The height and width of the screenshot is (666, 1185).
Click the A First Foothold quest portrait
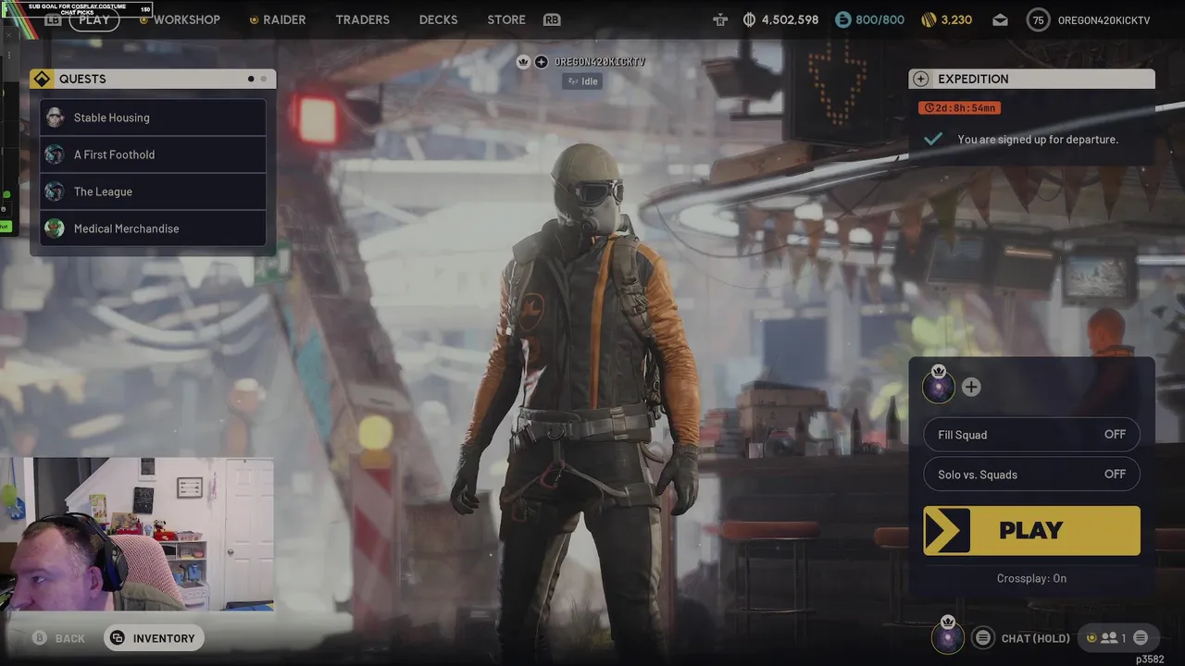(55, 154)
